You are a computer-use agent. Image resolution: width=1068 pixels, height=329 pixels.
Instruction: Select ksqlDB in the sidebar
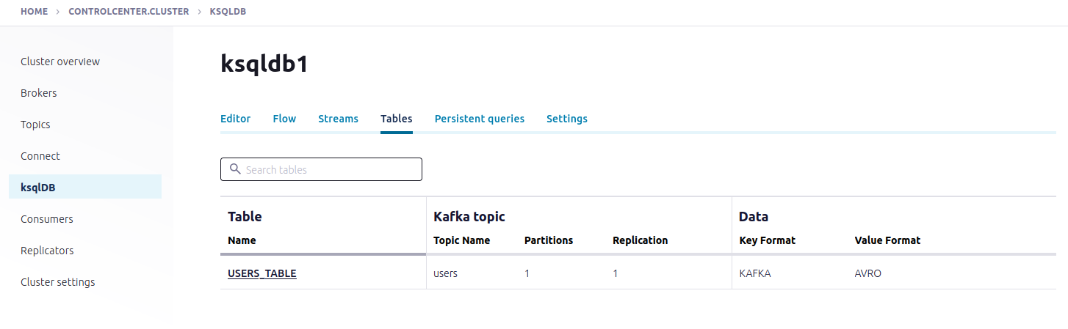coord(85,187)
